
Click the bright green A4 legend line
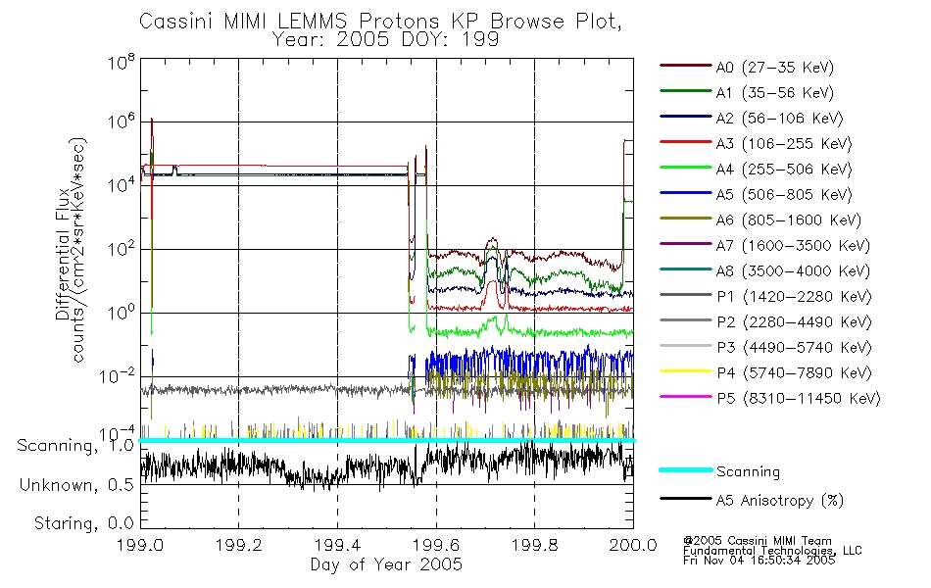685,168
